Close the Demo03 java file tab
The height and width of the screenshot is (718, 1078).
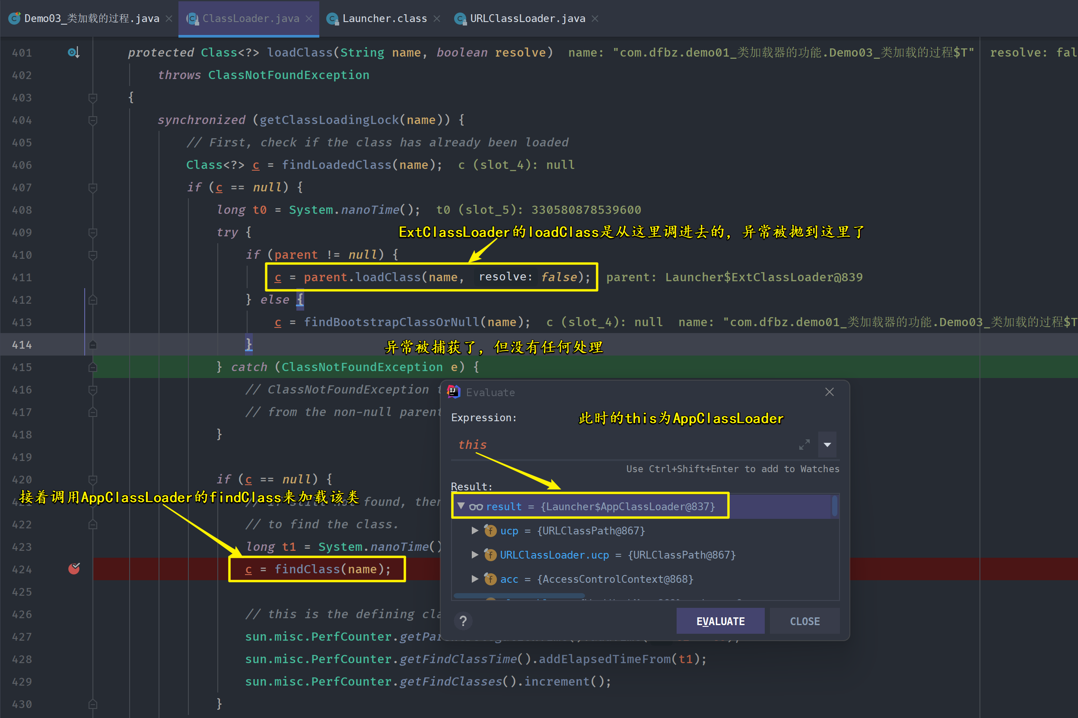pyautogui.click(x=169, y=19)
